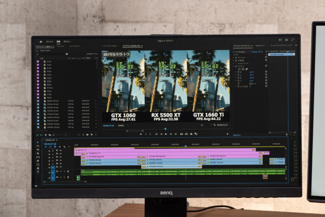Click the New Item icon in Project panel
Image resolution: width=325 pixels, height=217 pixels.
coord(92,135)
